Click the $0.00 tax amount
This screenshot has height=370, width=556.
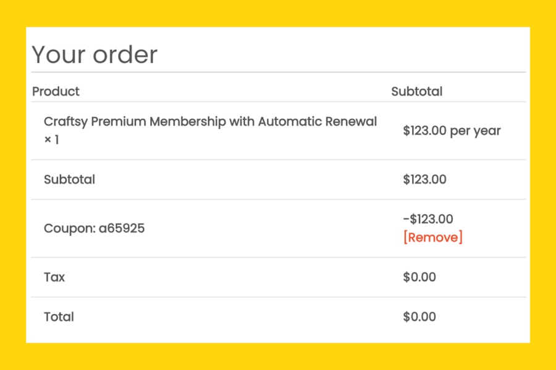coord(419,277)
